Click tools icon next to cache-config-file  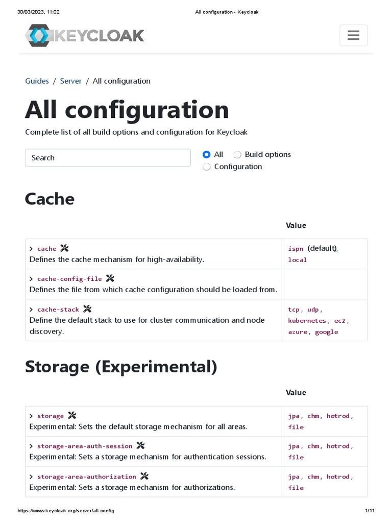click(x=110, y=278)
